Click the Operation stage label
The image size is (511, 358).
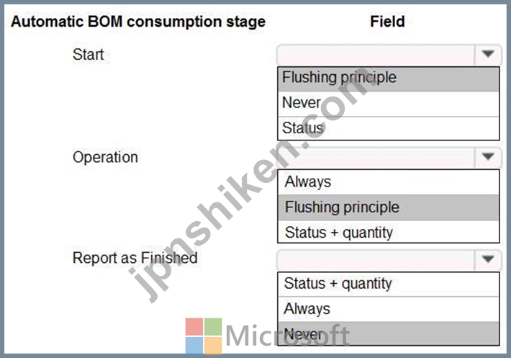pyautogui.click(x=105, y=158)
